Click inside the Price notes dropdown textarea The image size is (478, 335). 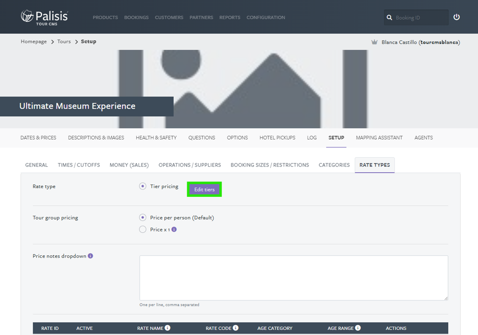pyautogui.click(x=294, y=278)
